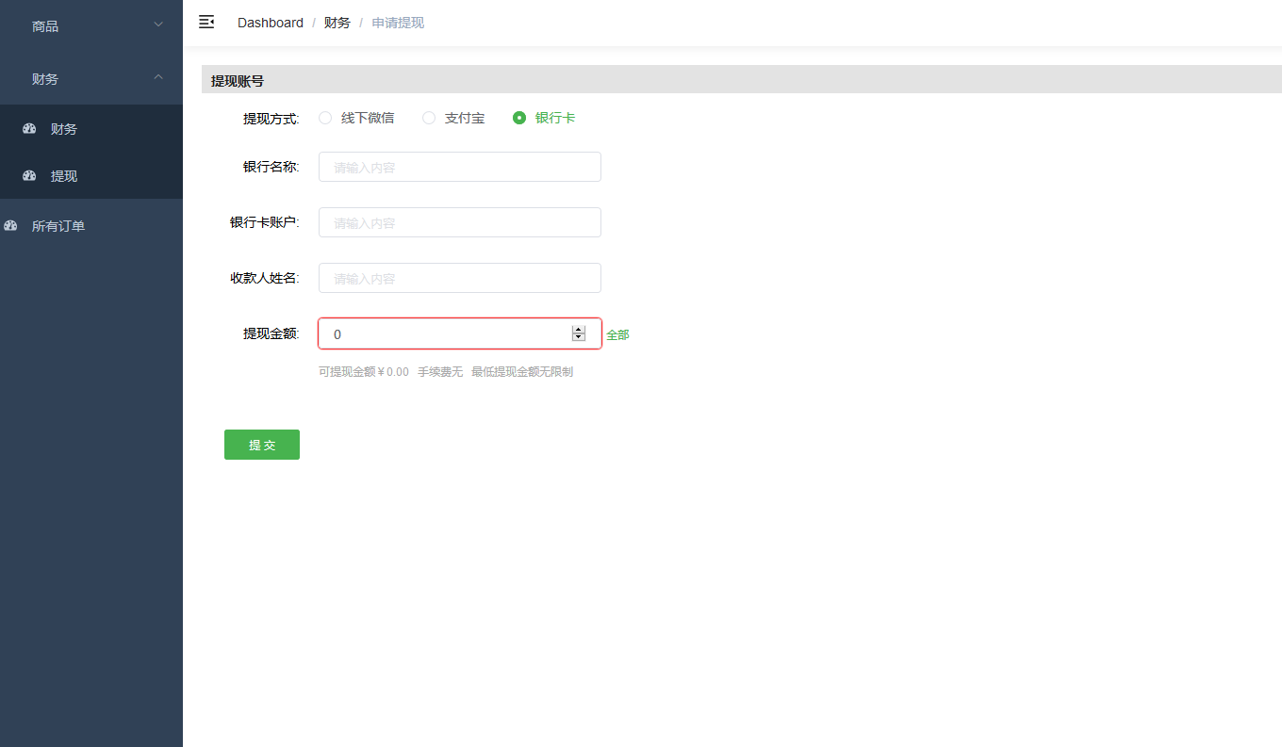Expand the 商品 menu chevron
The image size is (1282, 747).
(x=157, y=25)
